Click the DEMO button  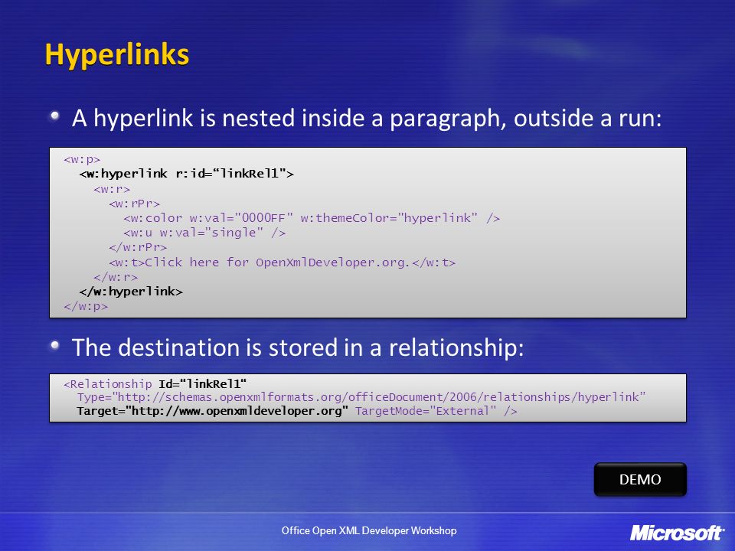tap(640, 479)
